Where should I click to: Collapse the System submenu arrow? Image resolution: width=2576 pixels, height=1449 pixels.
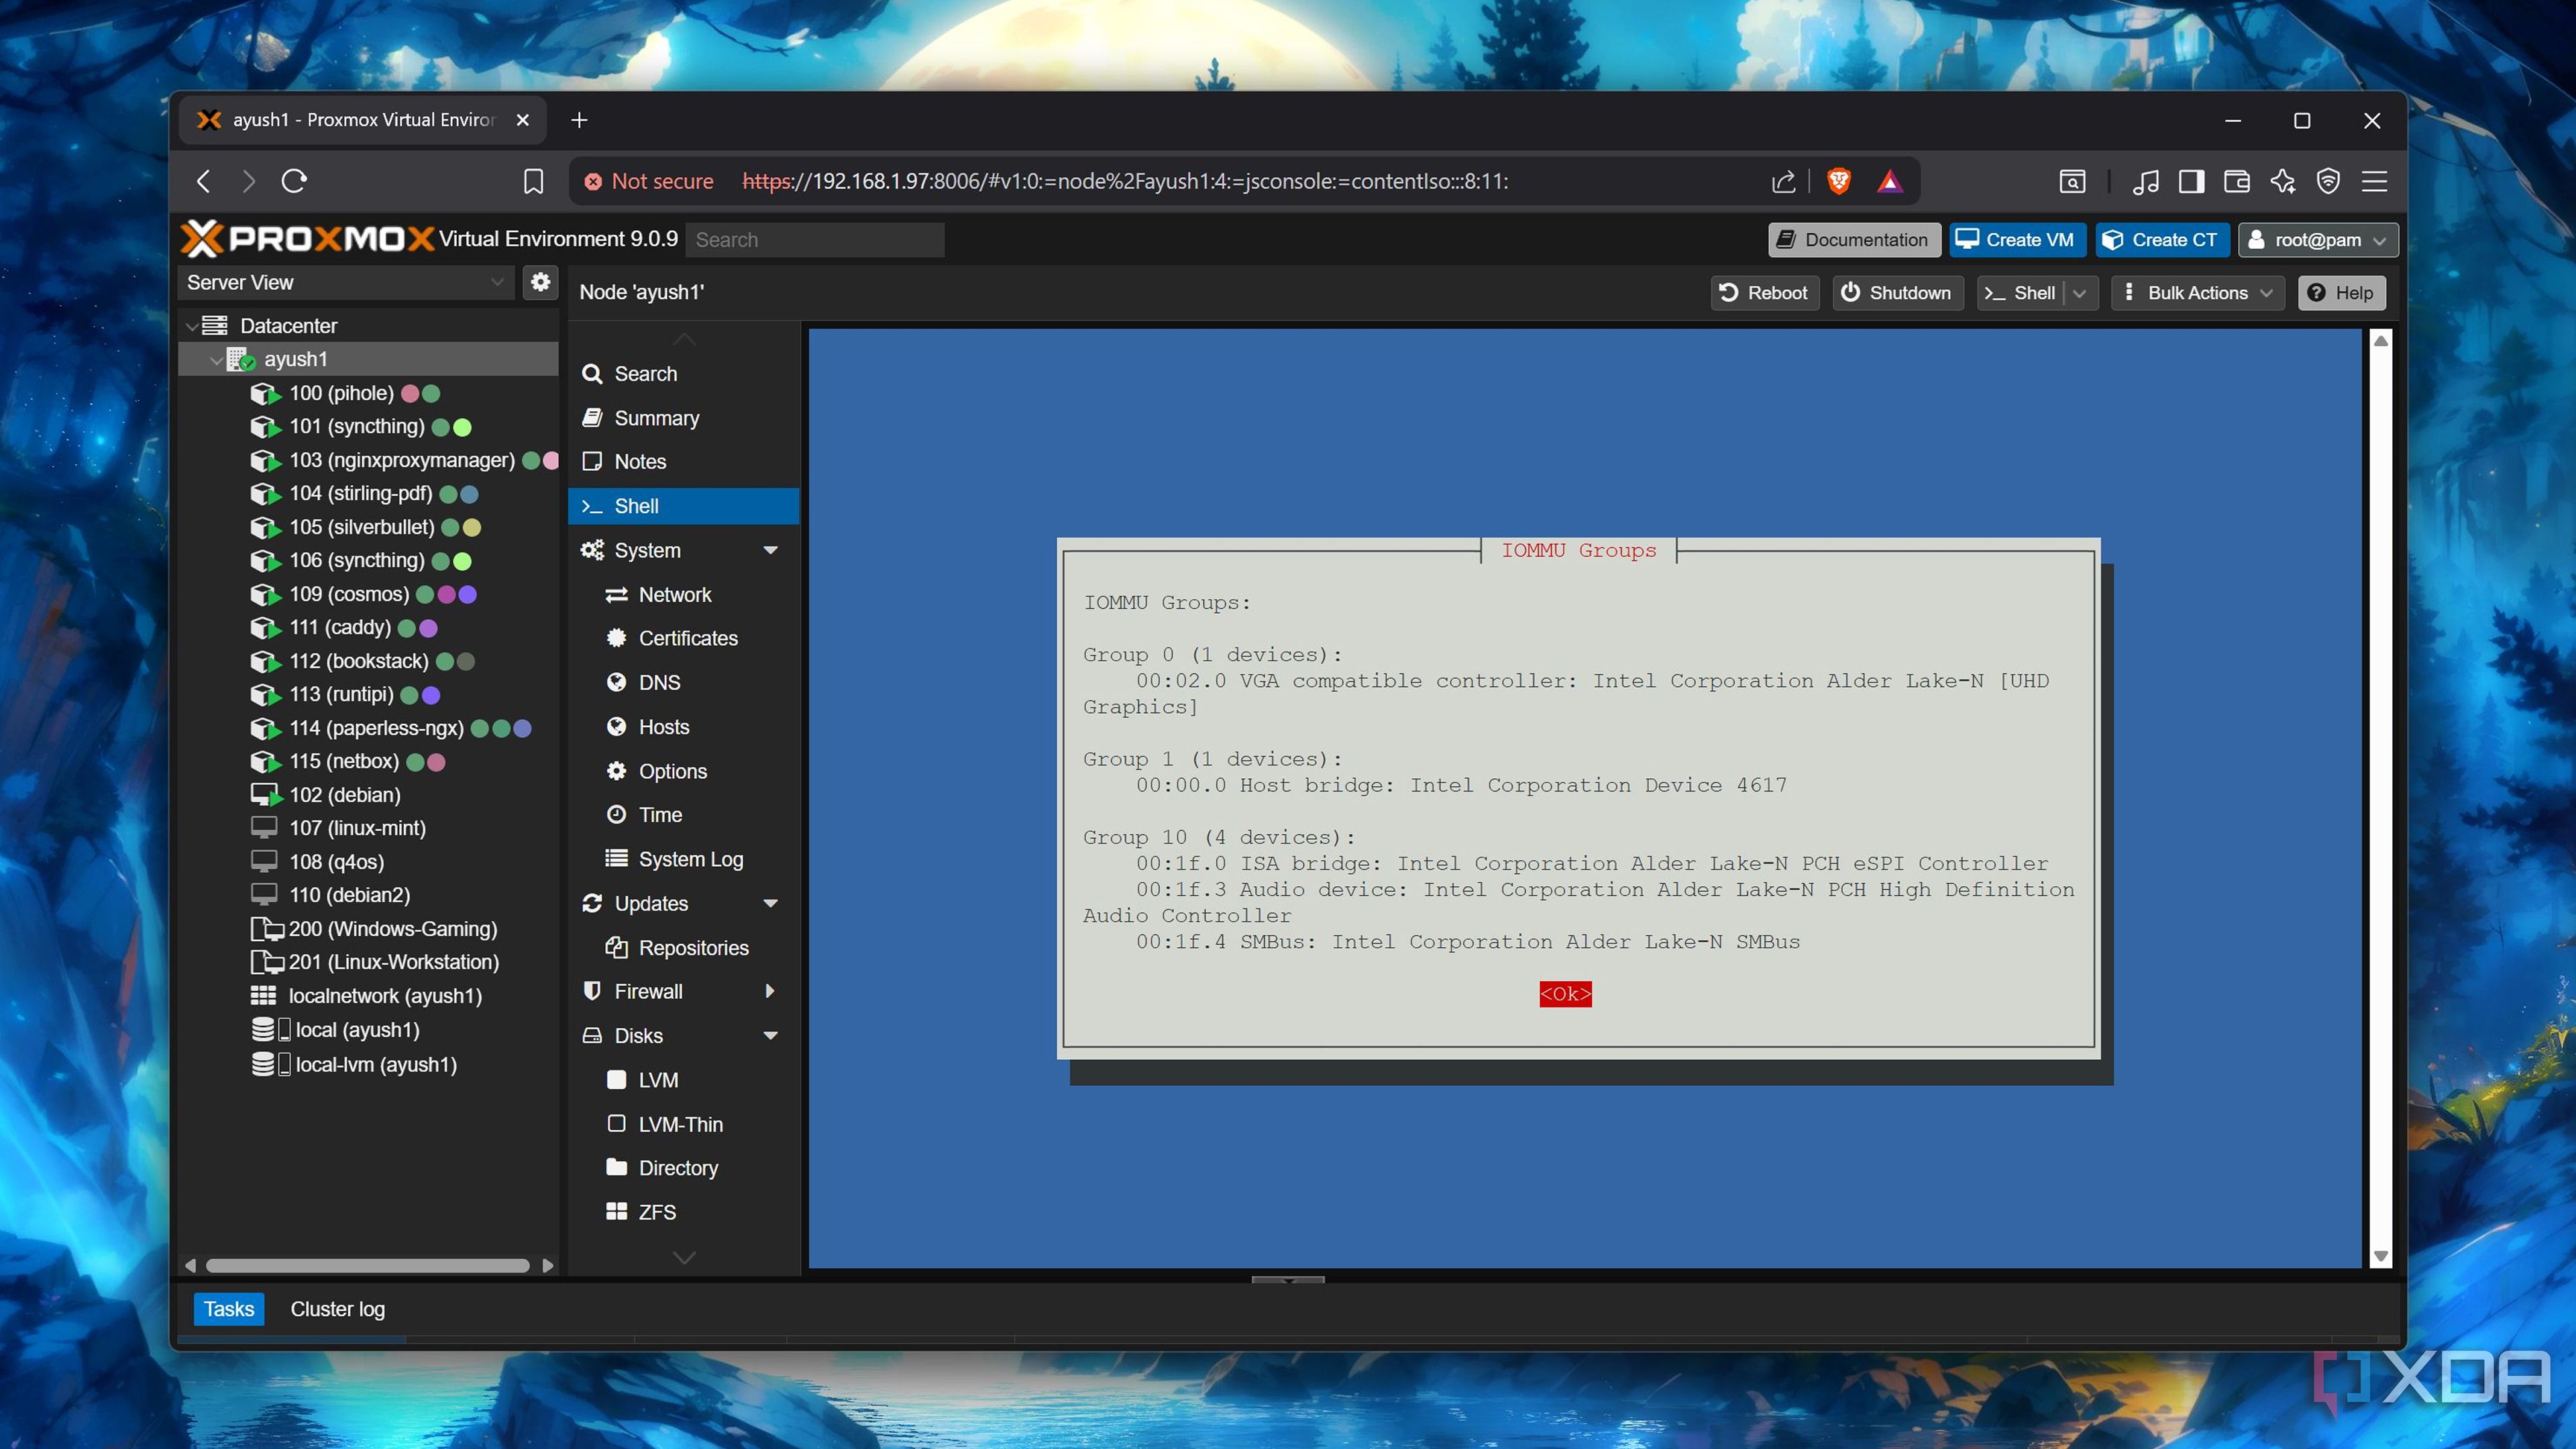[x=770, y=550]
